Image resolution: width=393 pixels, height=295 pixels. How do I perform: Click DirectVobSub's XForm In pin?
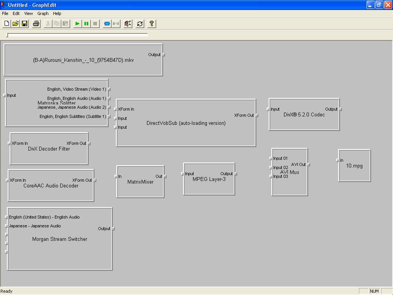tap(115, 109)
